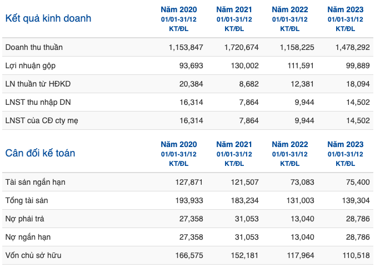The height and width of the screenshot is (268, 375).
Task: Click the 'Tổng tài sản' row label
Action: pos(27,200)
